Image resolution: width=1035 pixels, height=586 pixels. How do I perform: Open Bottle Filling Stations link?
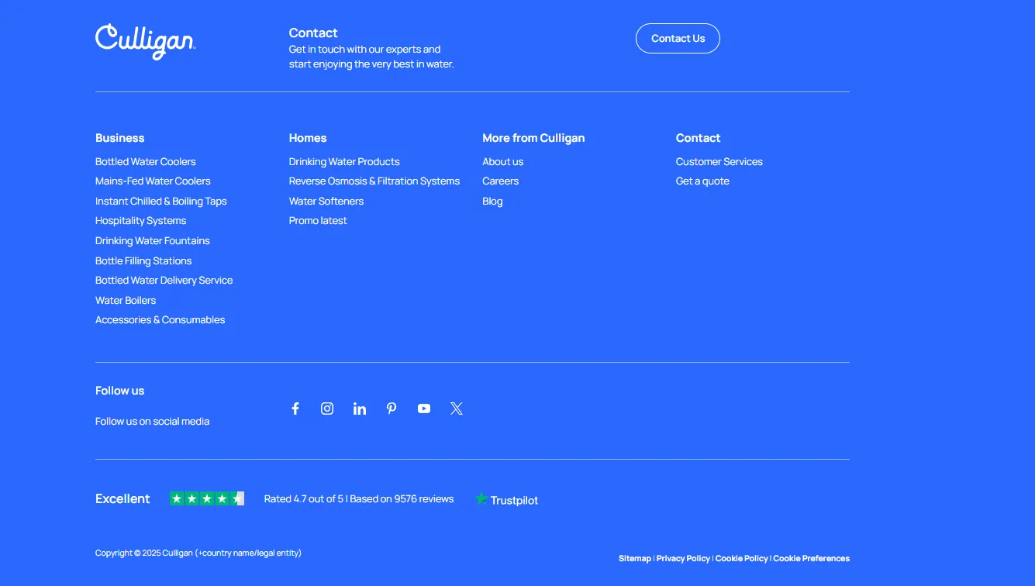pyautogui.click(x=143, y=261)
